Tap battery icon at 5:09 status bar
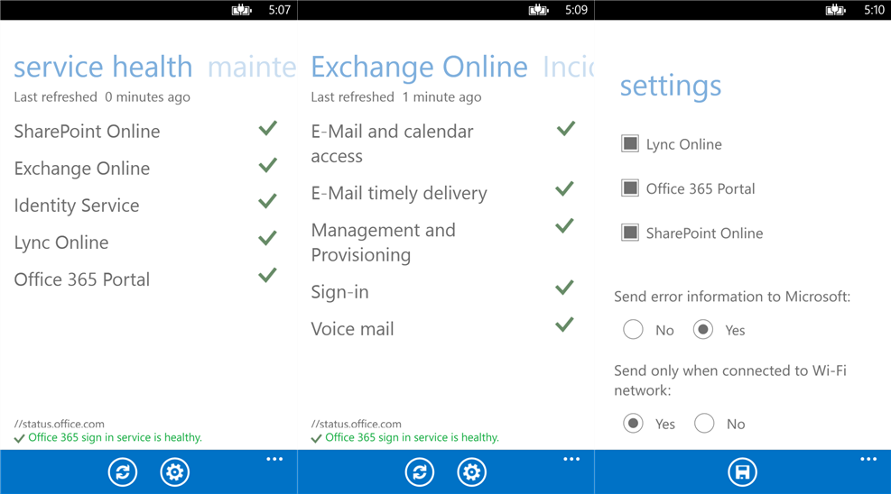 pos(539,10)
